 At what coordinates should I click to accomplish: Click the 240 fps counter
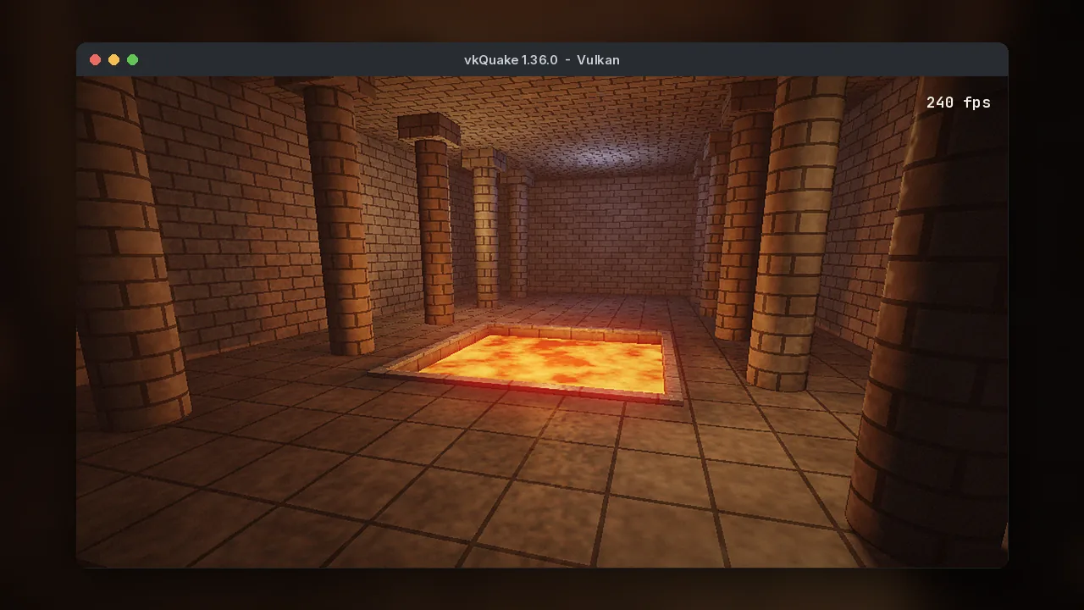click(958, 103)
